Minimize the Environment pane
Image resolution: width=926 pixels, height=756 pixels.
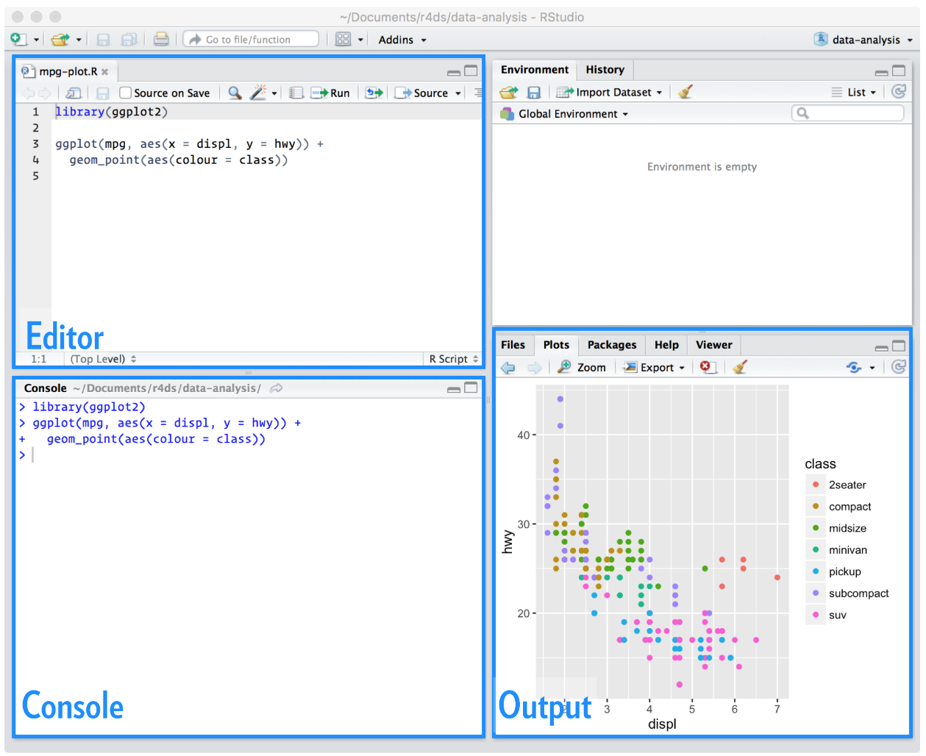click(881, 71)
